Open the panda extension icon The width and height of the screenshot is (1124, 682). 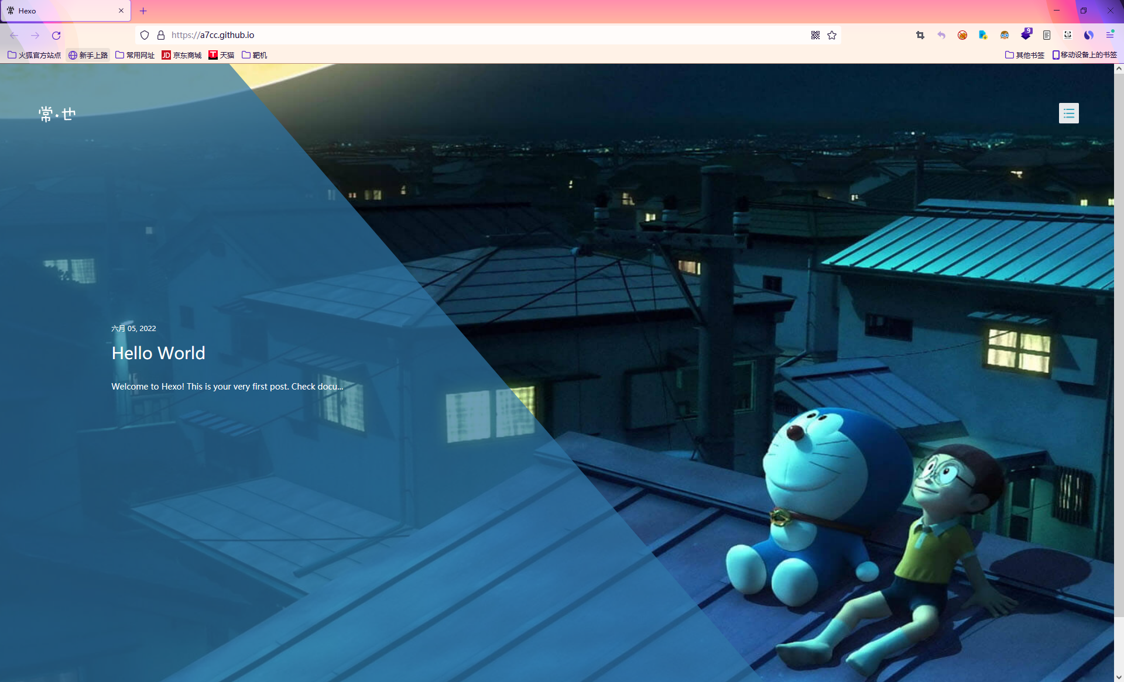point(1068,35)
